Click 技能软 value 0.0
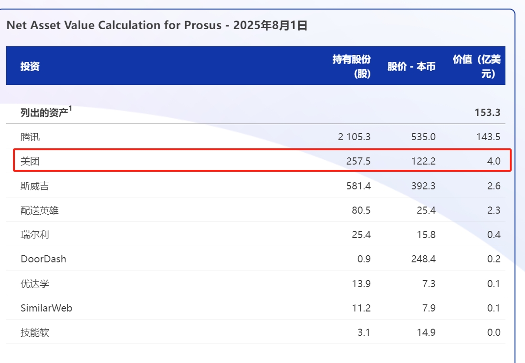Image resolution: width=525 pixels, height=363 pixels. point(494,332)
